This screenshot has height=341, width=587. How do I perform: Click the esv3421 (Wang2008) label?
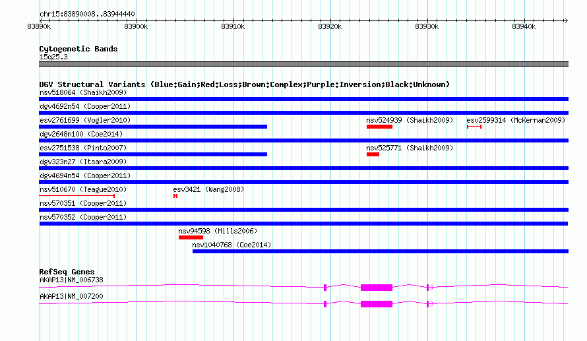point(208,189)
